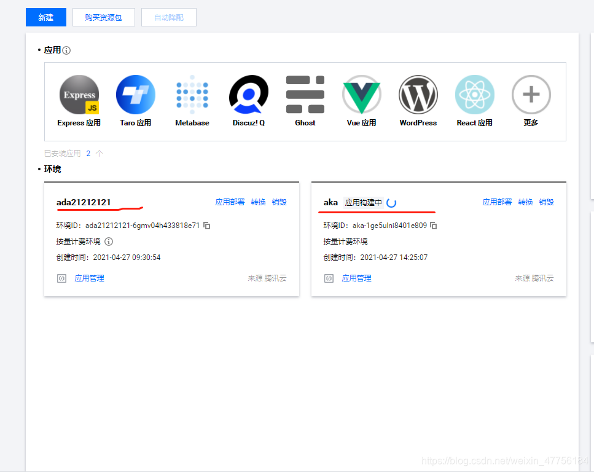
Task: Click the 应用构建中 loading spinner
Action: tap(391, 201)
